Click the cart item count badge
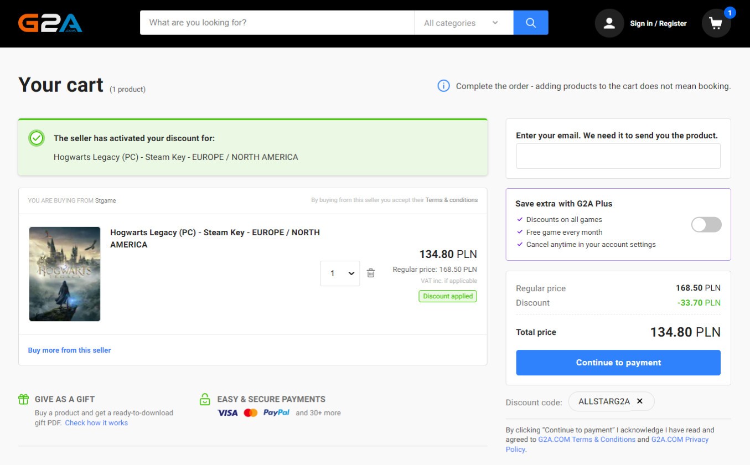The width and height of the screenshot is (750, 465). click(730, 12)
